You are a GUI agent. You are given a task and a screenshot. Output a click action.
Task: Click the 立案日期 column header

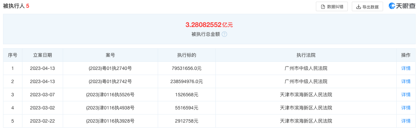pyautogui.click(x=42, y=55)
